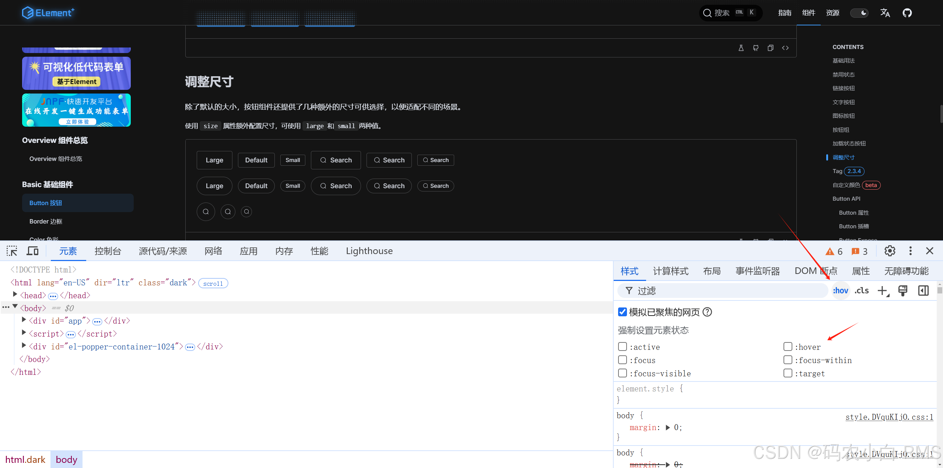This screenshot has height=468, width=943.
Task: Expand the div id="app" node
Action: 24,320
